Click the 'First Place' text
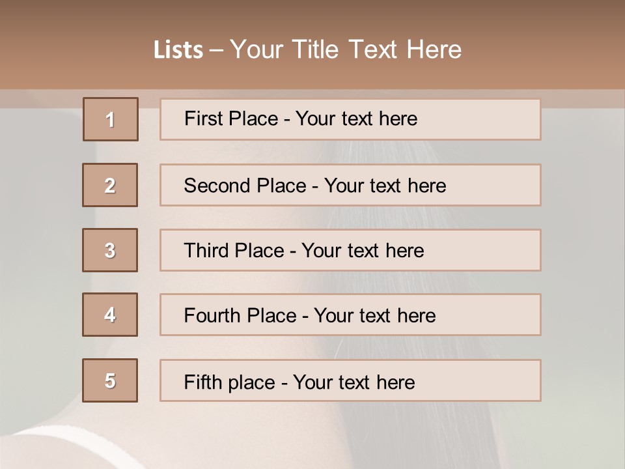Image resolution: width=625 pixels, height=469 pixels. coord(231,119)
